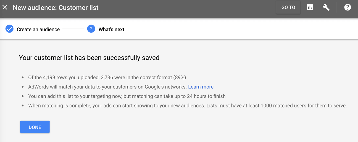Click the help question mark icon
358x142 pixels.
[348, 7]
